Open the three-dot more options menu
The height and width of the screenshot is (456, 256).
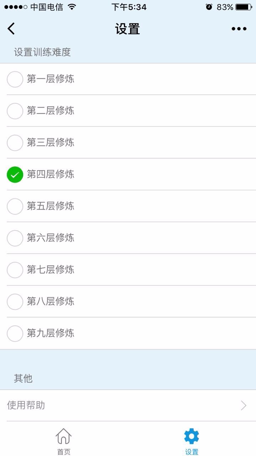point(239,29)
